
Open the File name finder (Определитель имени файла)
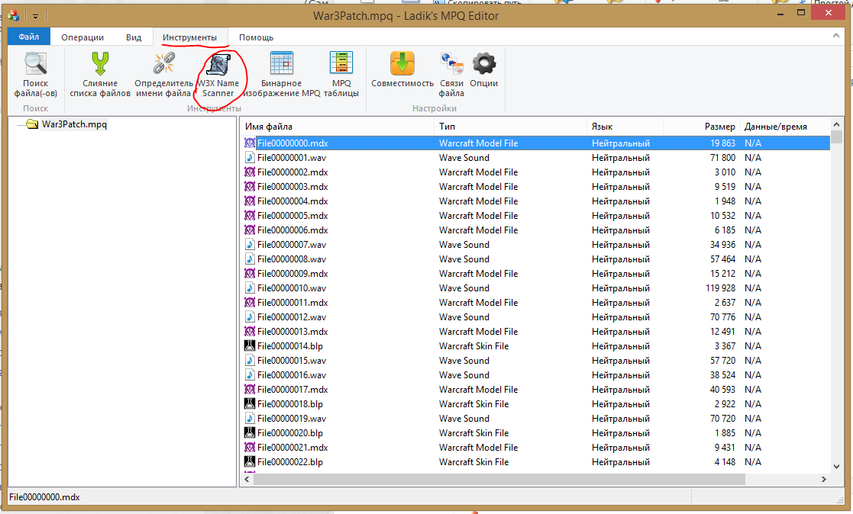tap(163, 74)
